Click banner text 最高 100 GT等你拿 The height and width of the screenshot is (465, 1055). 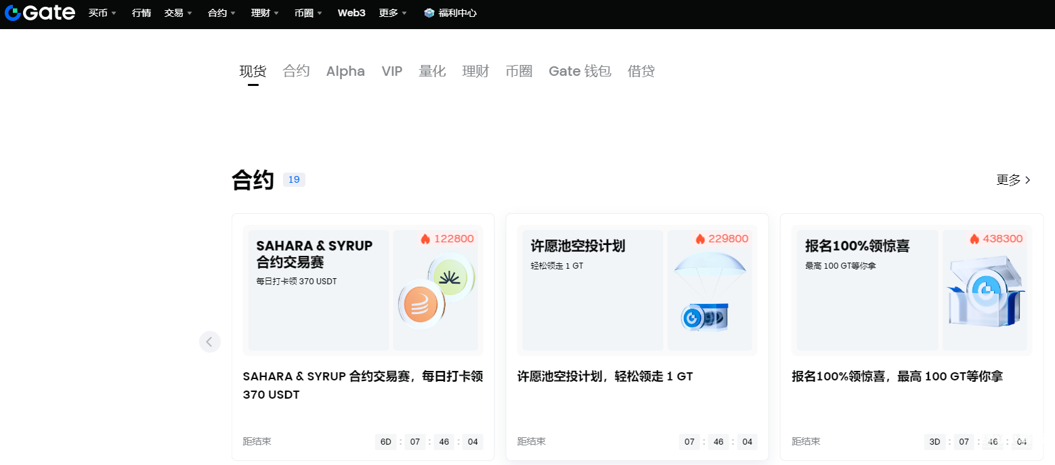[840, 266]
